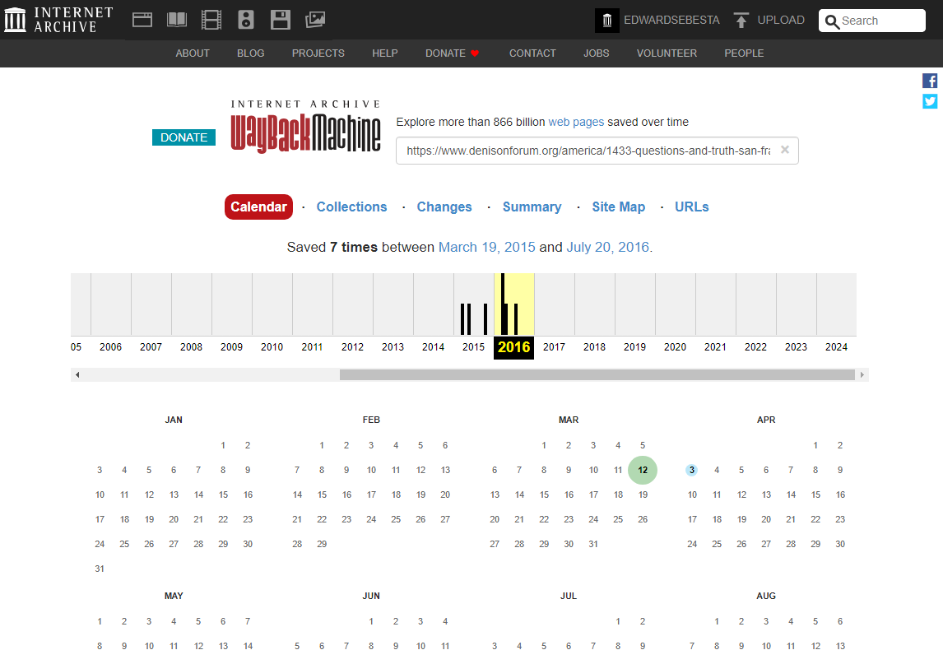Select year 2020 on the timeline
This screenshot has height=664, width=943.
pos(675,347)
